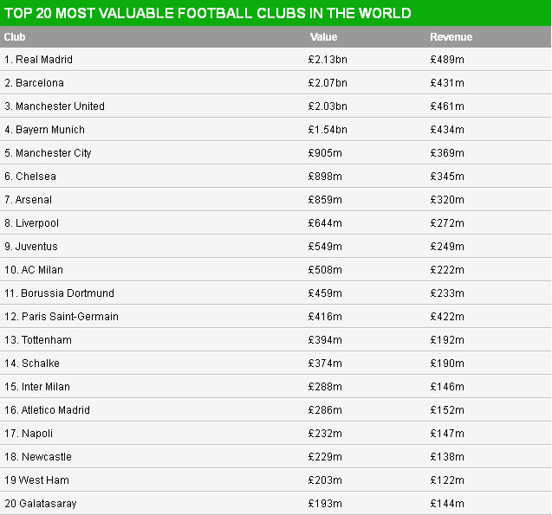The width and height of the screenshot is (552, 515).
Task: Click Atletico Madrid's £286m value
Action: [325, 410]
